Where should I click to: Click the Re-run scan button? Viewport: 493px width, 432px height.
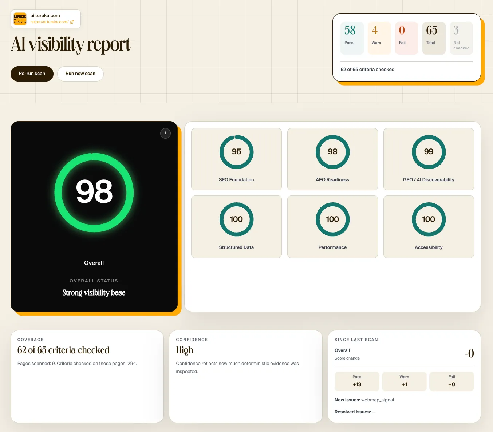(32, 74)
